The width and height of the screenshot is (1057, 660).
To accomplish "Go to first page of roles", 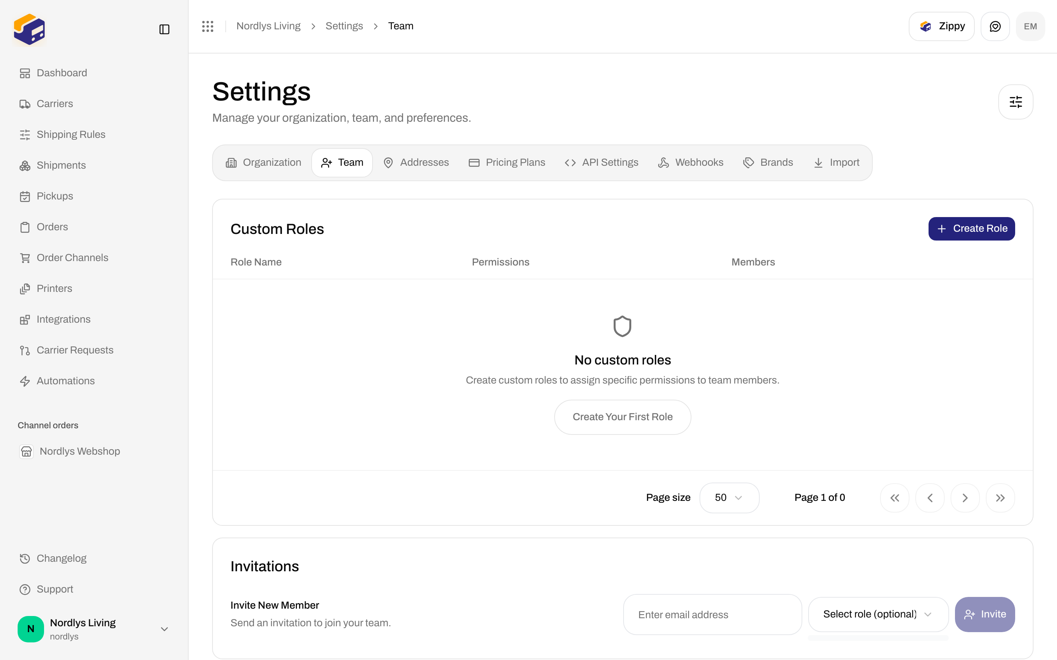I will (894, 498).
